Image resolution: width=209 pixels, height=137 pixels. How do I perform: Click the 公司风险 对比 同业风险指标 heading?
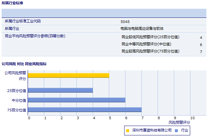click(x=24, y=64)
